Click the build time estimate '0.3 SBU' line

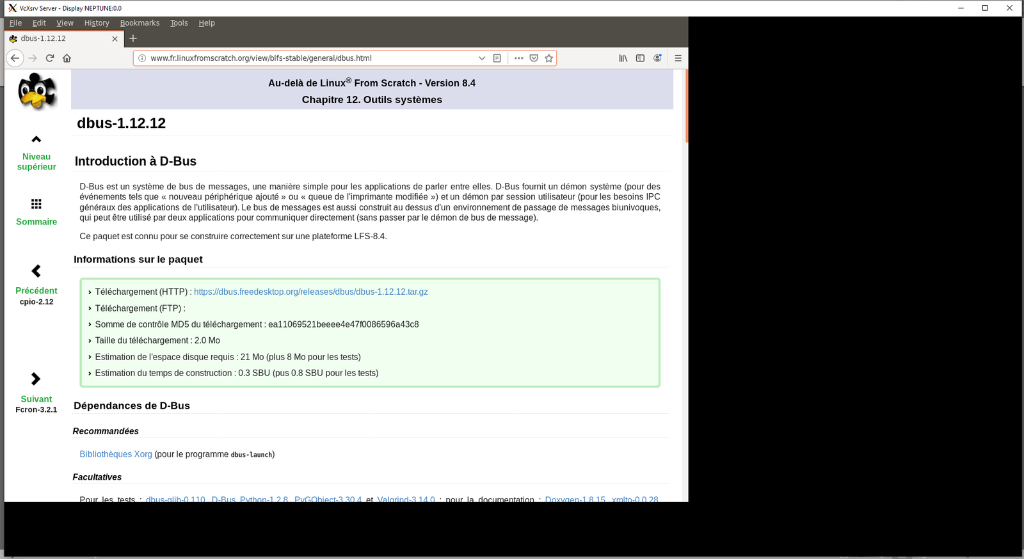tap(237, 373)
